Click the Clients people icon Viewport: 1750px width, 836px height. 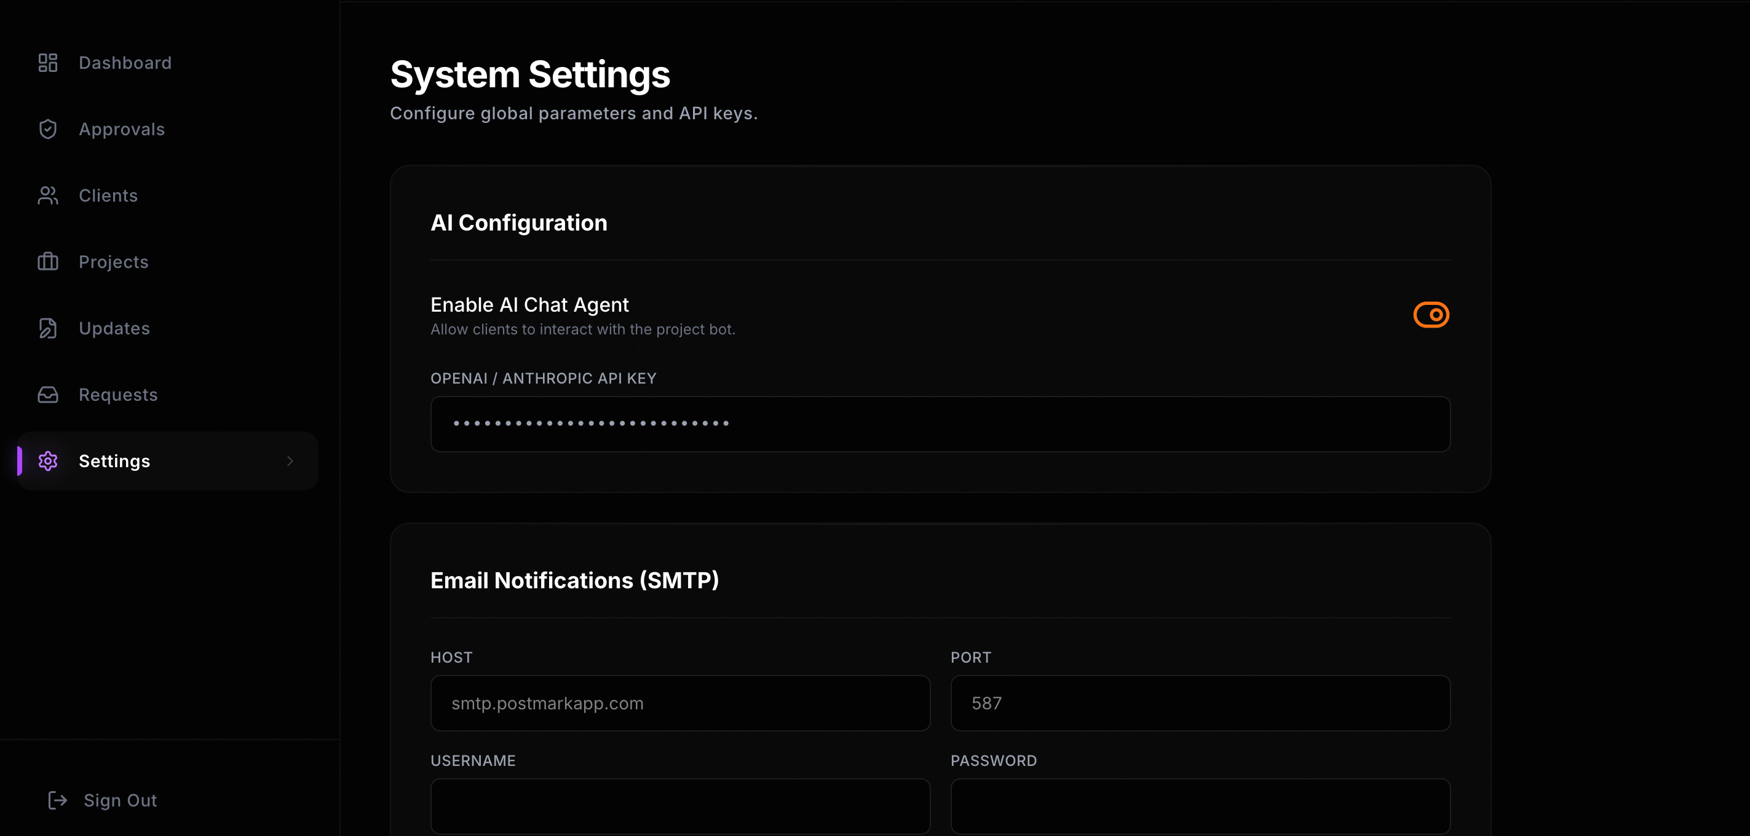47,195
